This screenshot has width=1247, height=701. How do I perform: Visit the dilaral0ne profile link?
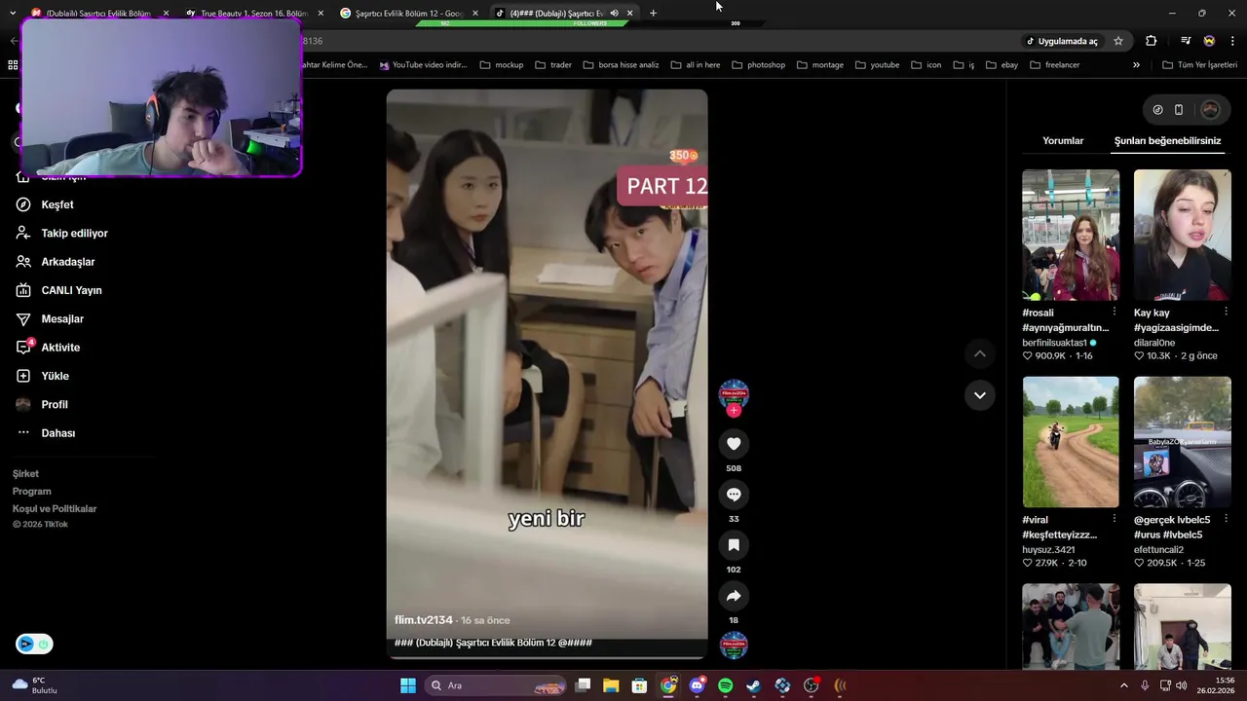(x=1154, y=343)
